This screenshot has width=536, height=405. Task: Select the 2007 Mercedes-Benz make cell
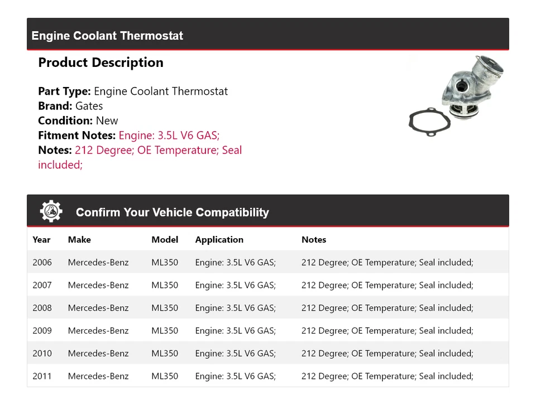[98, 285]
